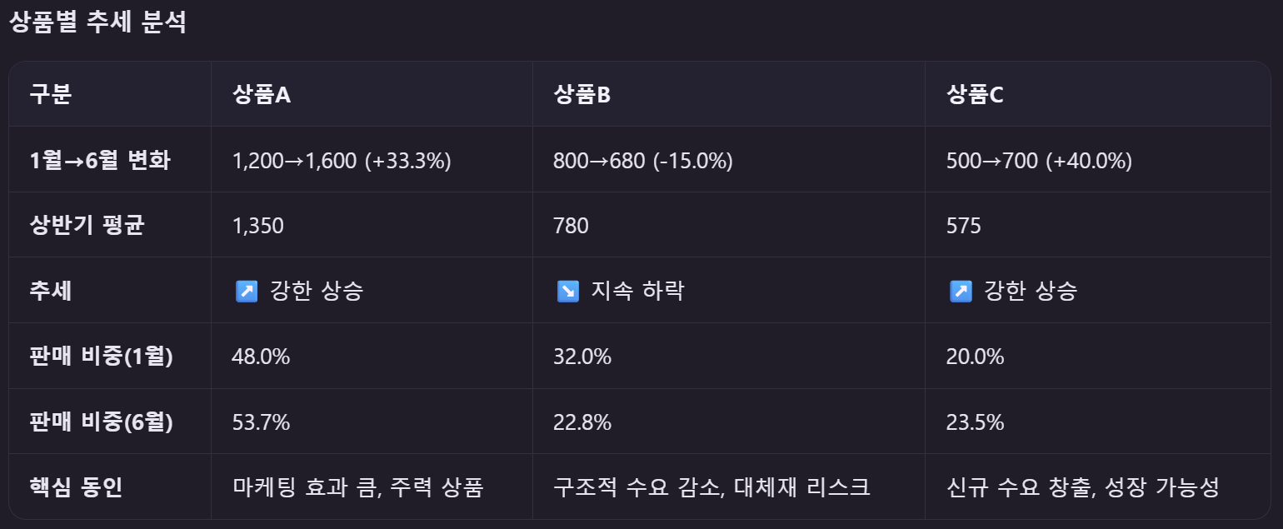
Task: Click the 53.7% share value
Action: 261,423
